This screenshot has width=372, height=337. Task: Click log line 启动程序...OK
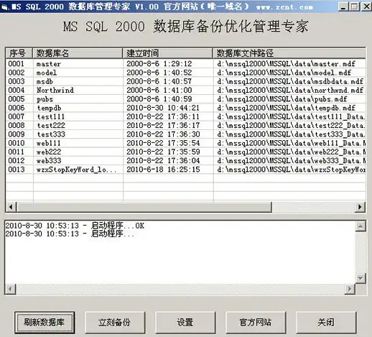point(75,226)
